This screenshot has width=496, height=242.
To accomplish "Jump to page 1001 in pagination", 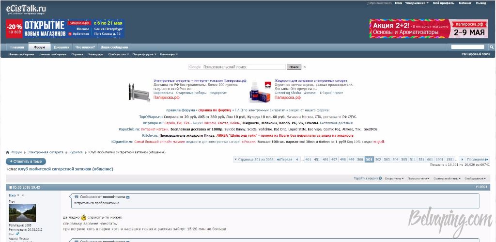I will [439, 160].
